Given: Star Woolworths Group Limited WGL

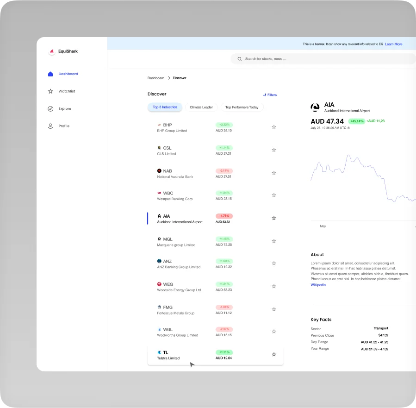Looking at the screenshot, I should click(x=274, y=332).
